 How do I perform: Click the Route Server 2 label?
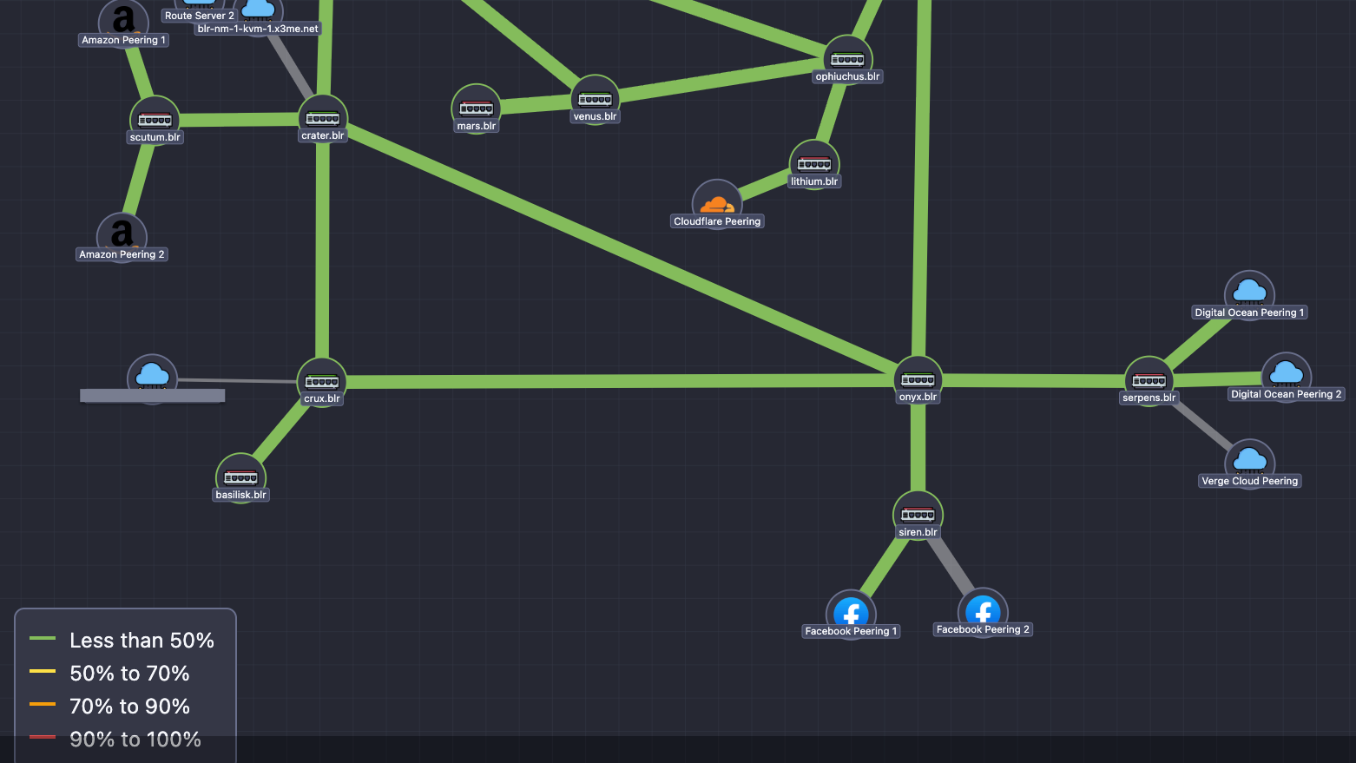[x=199, y=15]
